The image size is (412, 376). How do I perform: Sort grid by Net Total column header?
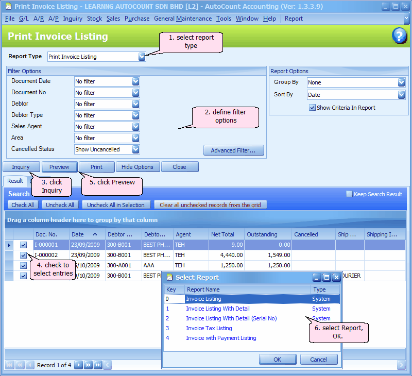pyautogui.click(x=222, y=234)
